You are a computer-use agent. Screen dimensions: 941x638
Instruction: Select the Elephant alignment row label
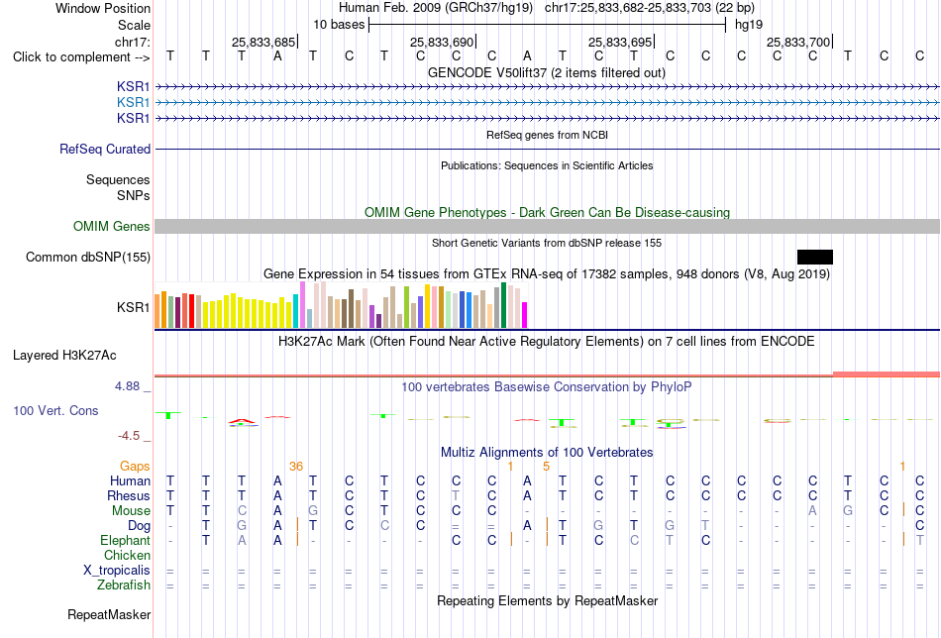pos(126,541)
